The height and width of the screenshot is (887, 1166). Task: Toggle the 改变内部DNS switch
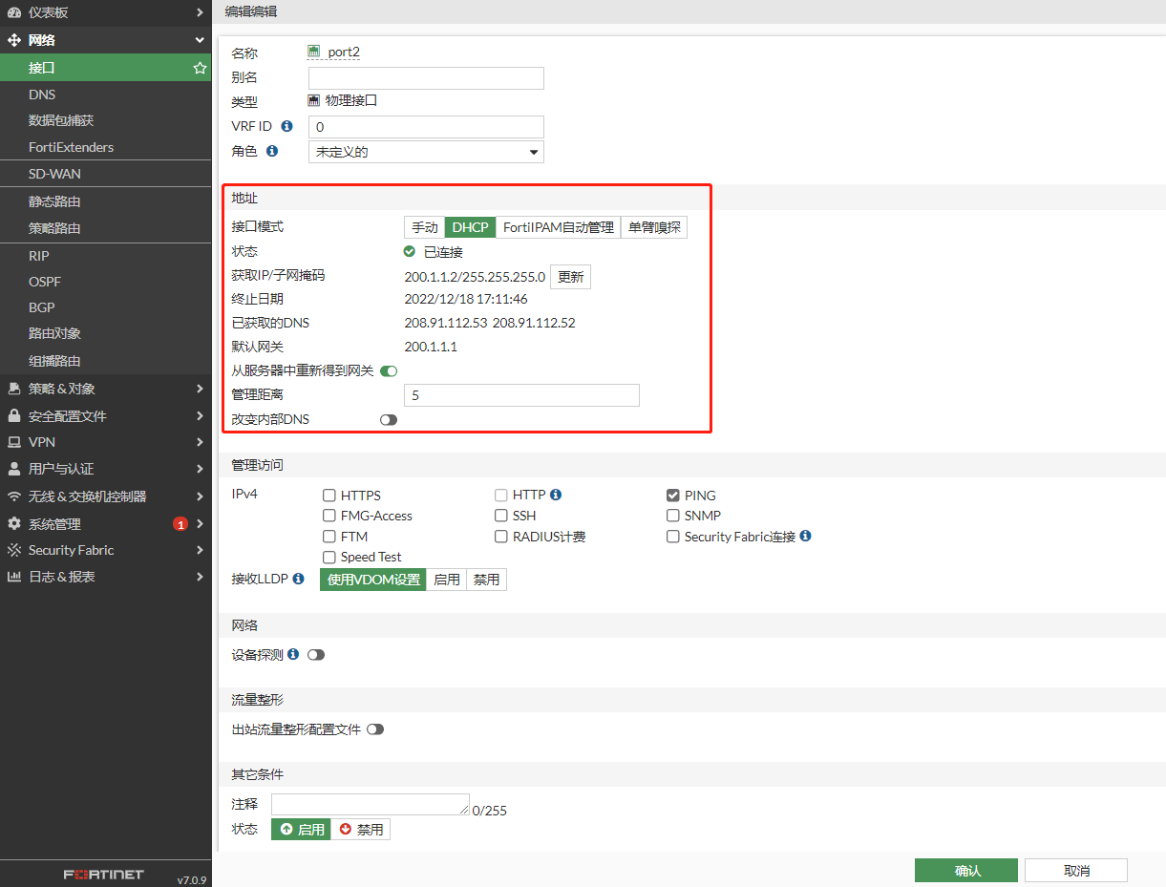389,419
